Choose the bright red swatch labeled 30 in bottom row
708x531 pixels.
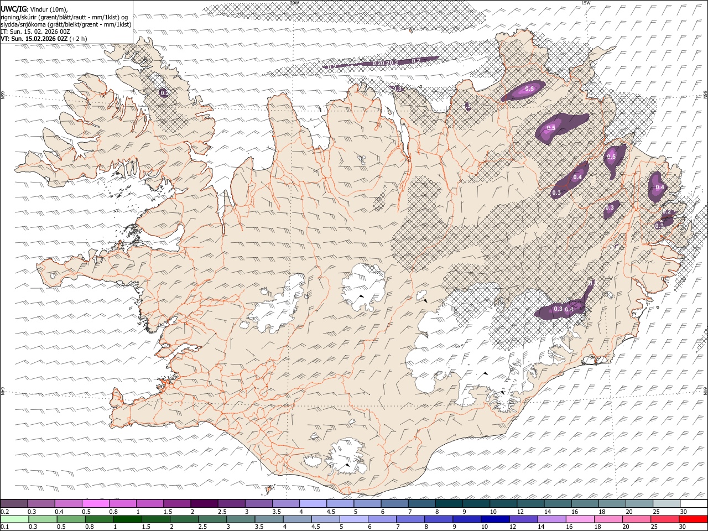(693, 519)
